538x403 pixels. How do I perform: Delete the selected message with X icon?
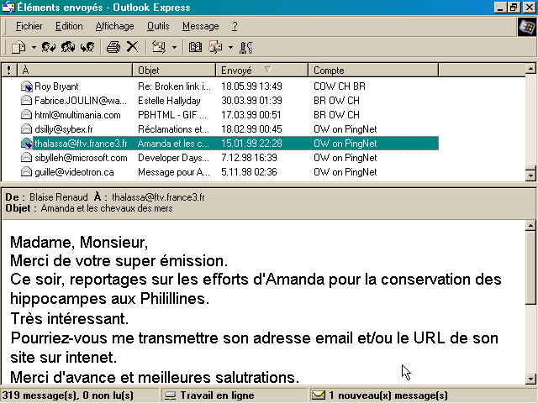(132, 47)
